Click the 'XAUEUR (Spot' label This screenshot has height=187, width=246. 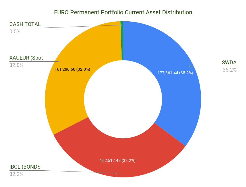[26, 58]
